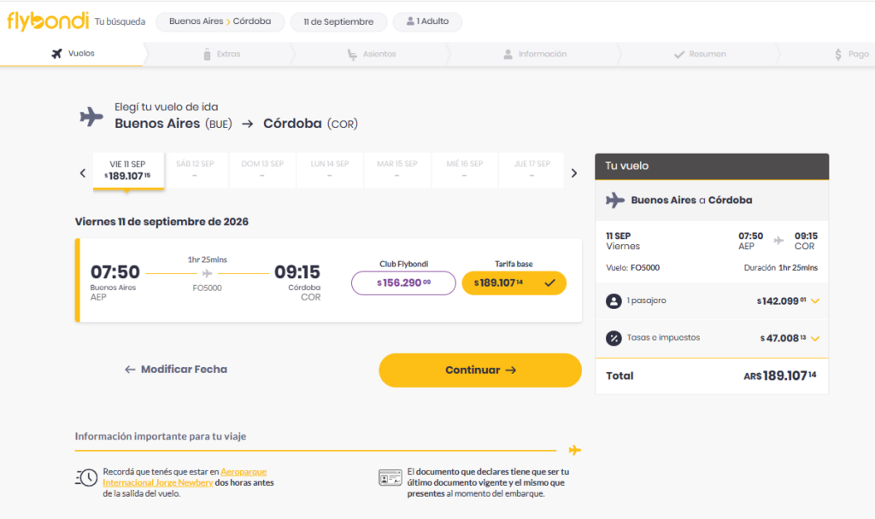Viewport: 875px width, 519px height.
Task: Click the checkmark on Tarifa base button
Action: (549, 283)
